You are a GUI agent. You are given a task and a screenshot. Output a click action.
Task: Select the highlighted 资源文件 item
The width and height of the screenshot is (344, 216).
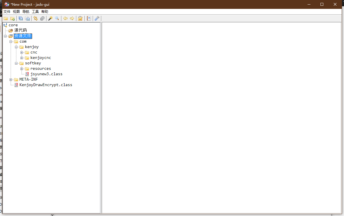click(23, 36)
